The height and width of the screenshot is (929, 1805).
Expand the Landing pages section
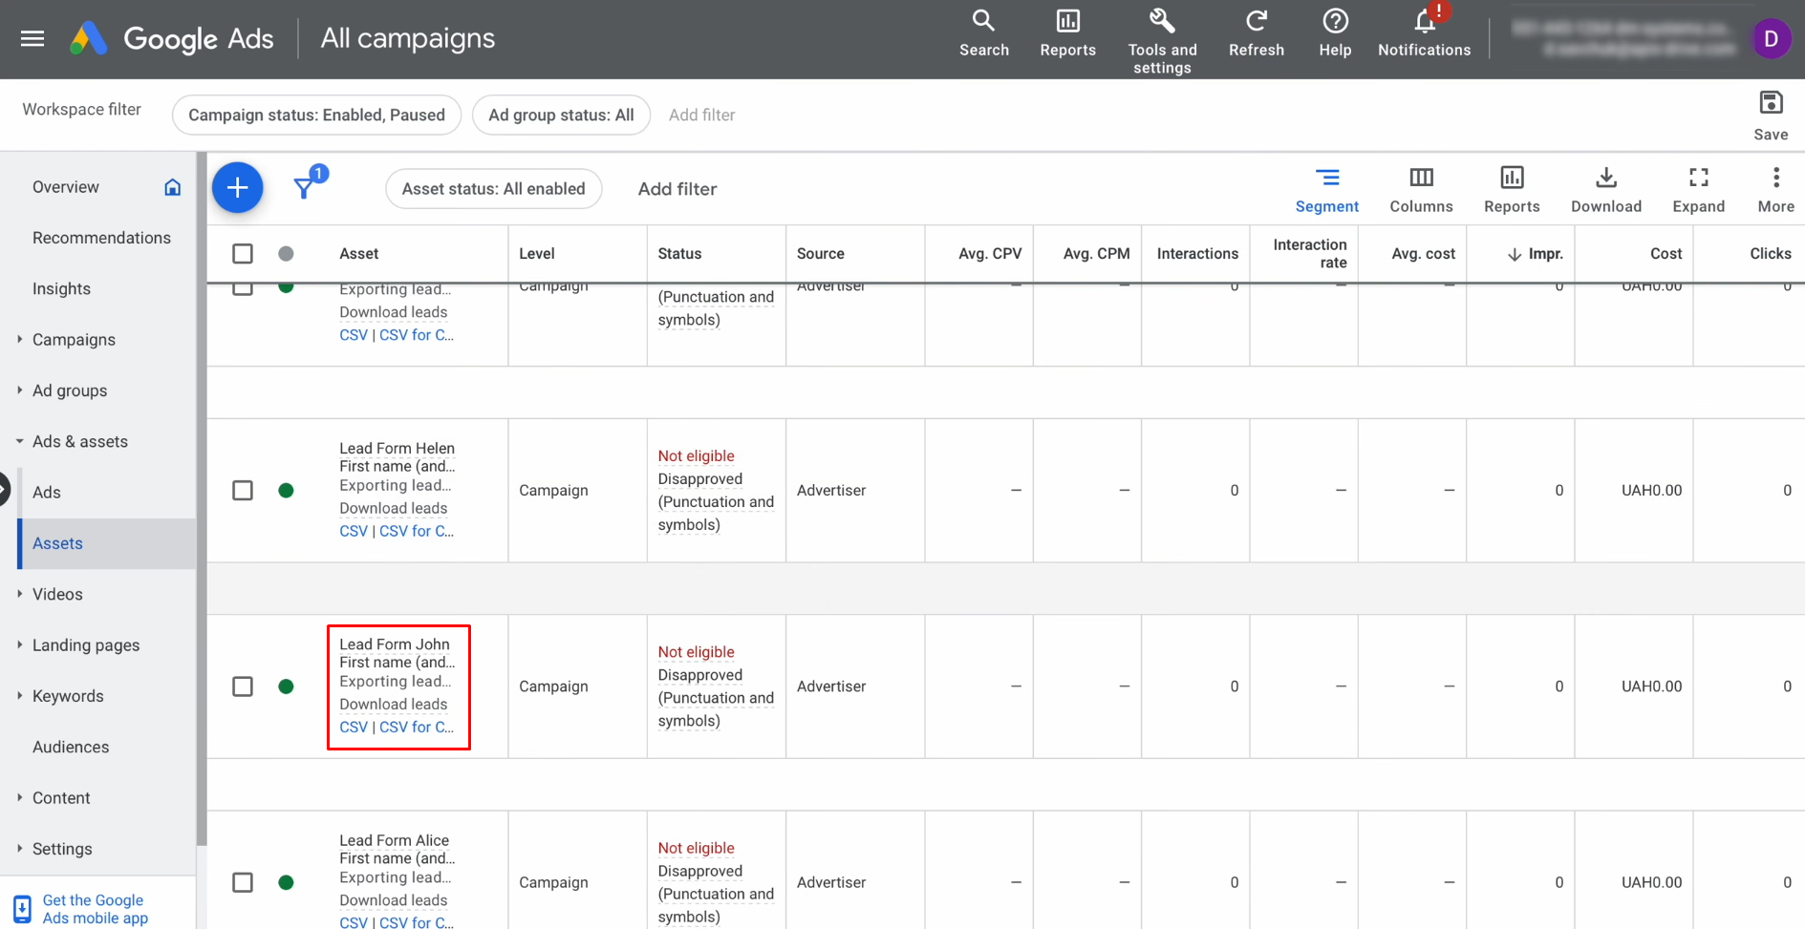pos(19,644)
